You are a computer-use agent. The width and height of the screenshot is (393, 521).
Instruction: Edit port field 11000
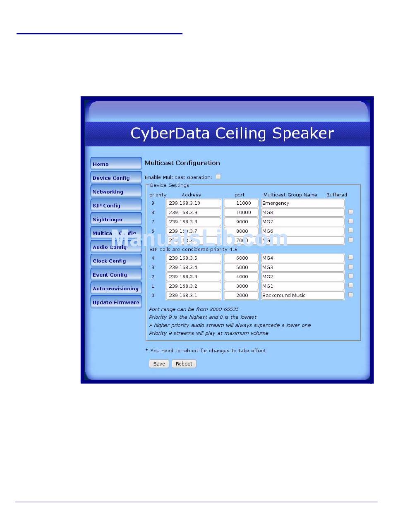coord(241,203)
